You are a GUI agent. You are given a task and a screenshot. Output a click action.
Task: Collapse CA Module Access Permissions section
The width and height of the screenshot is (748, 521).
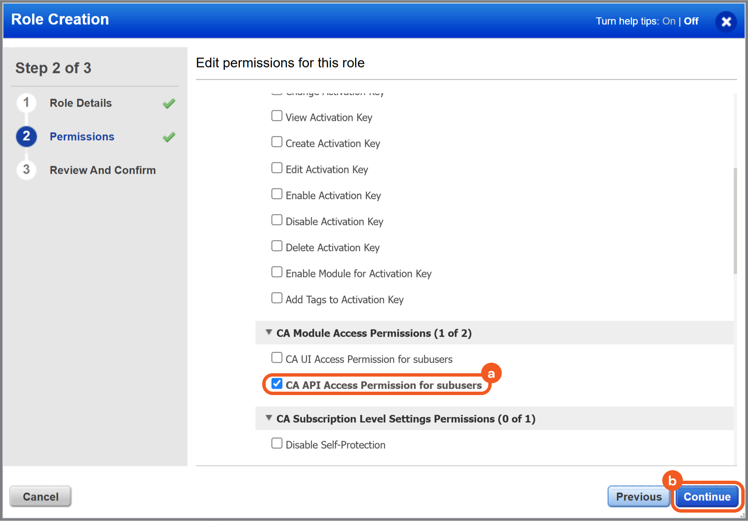point(269,332)
